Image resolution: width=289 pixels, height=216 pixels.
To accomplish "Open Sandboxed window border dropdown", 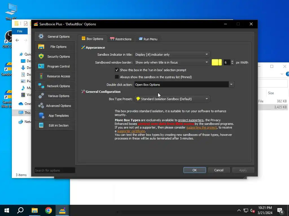I will tap(172, 62).
